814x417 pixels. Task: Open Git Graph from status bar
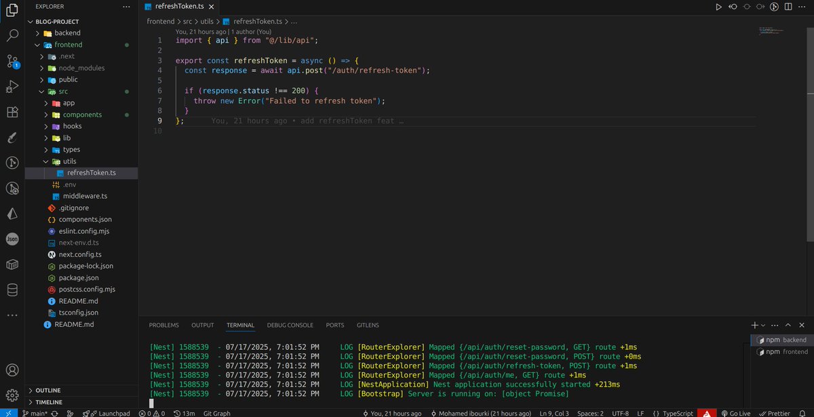217,413
